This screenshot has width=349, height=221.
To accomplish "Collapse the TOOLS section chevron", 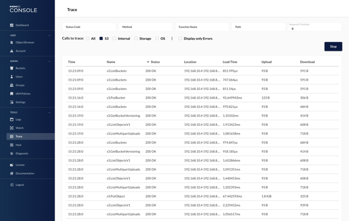I will (49, 113).
